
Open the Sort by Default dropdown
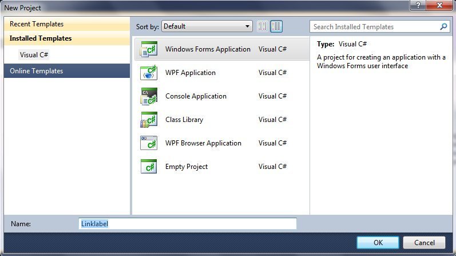click(x=207, y=26)
